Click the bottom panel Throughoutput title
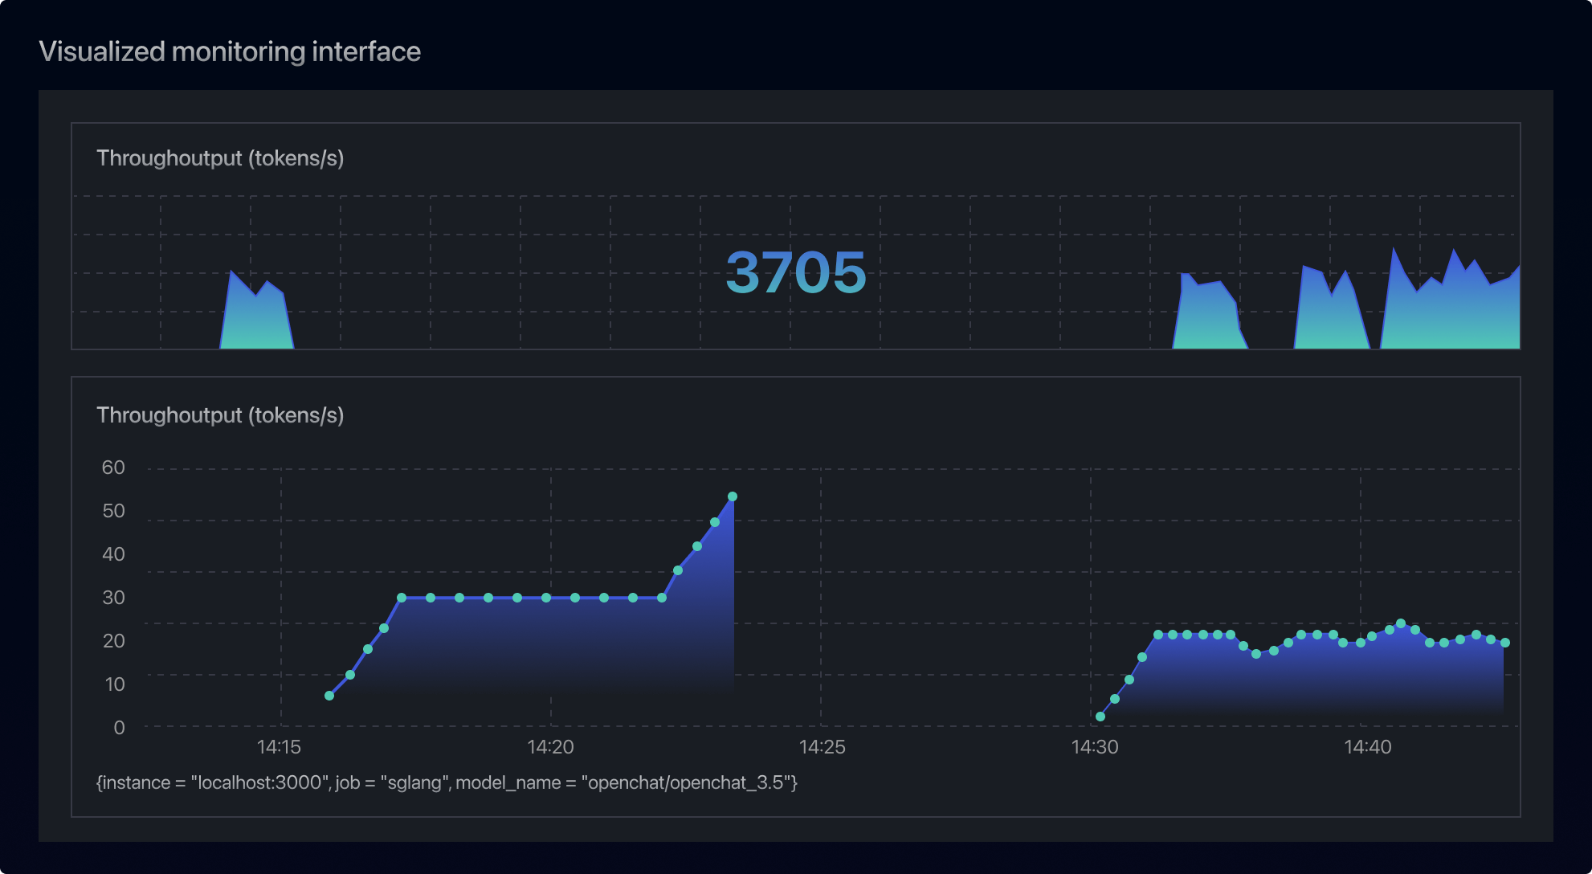This screenshot has height=874, width=1592. point(220,415)
